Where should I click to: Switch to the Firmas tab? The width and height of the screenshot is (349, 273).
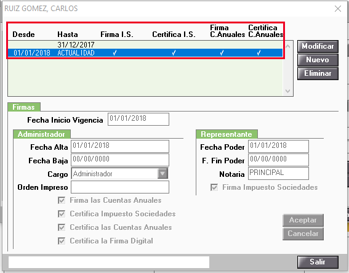24,107
